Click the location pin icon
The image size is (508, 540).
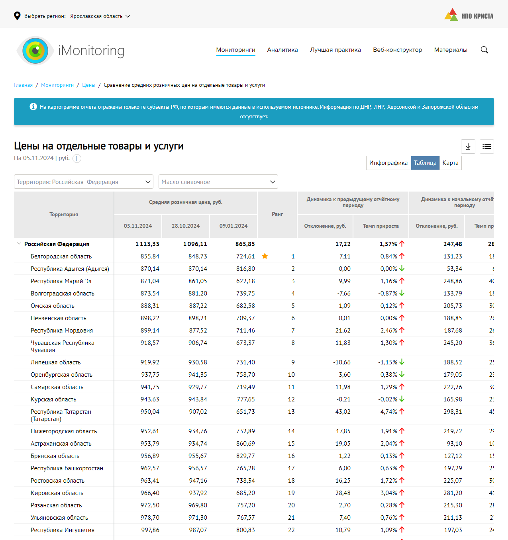point(17,16)
